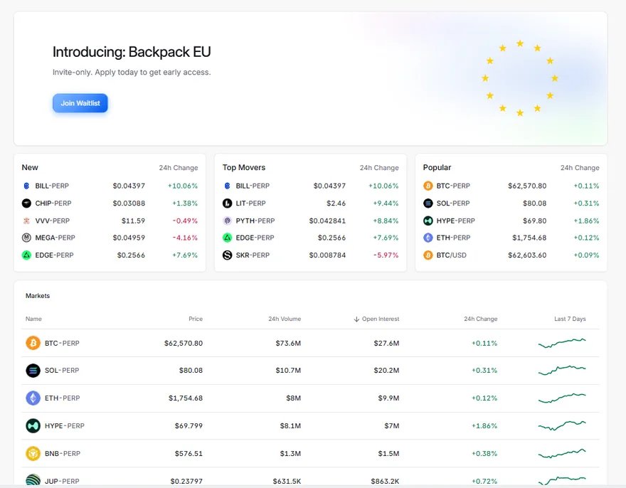Click the $20.2M open interest for SOL-PERP
Image resolution: width=626 pixels, height=488 pixels.
click(x=386, y=370)
